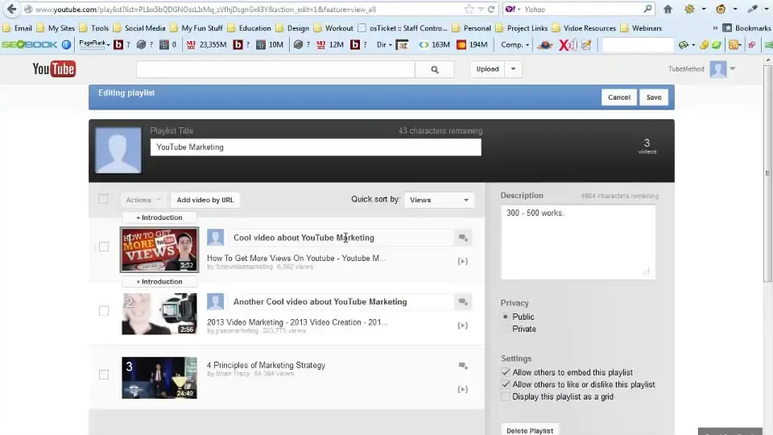The width and height of the screenshot is (773, 435).
Task: Click the How To Get More Views thumbnail
Action: (x=159, y=250)
